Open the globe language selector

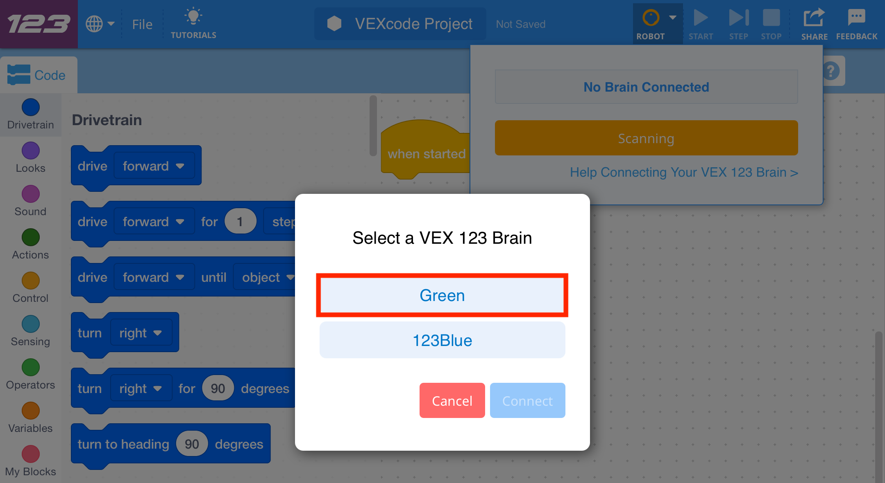pyautogui.click(x=100, y=24)
